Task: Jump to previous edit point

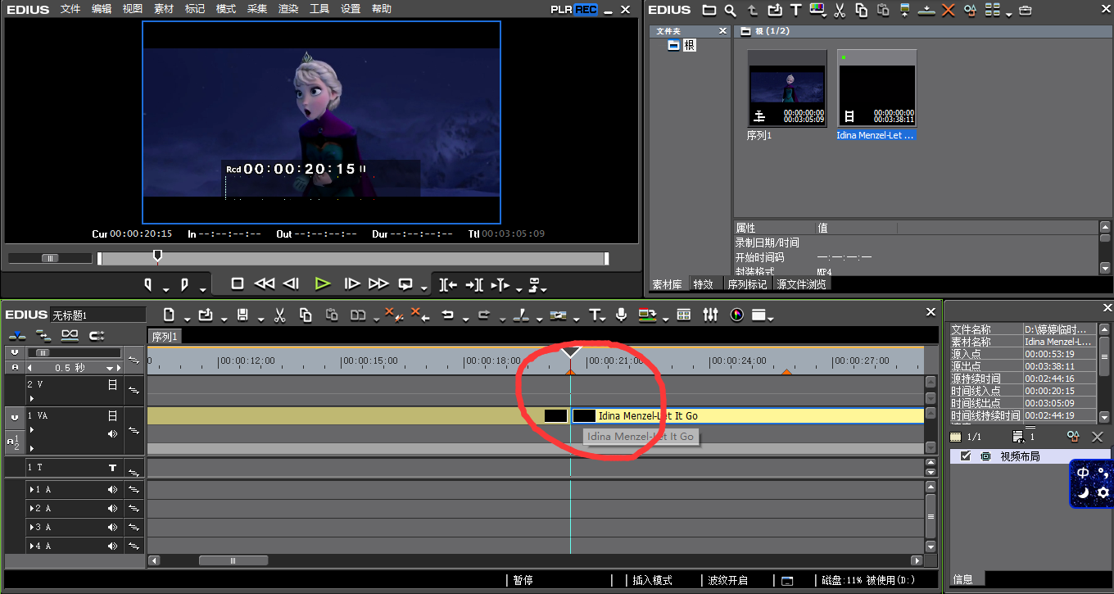Action: pos(448,284)
